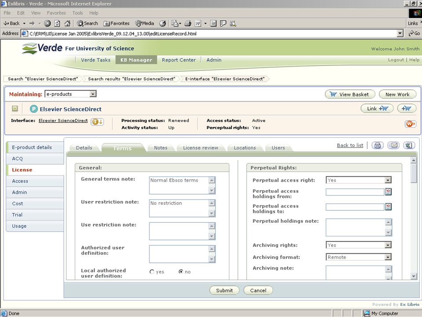The height and width of the screenshot is (317, 422).
Task: Click the Logout link
Action: click(x=396, y=60)
